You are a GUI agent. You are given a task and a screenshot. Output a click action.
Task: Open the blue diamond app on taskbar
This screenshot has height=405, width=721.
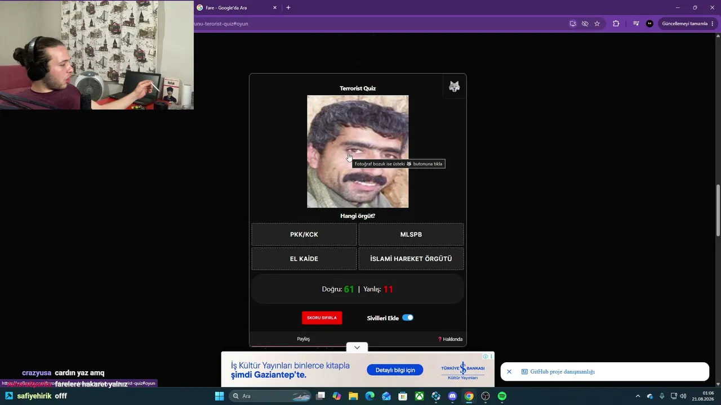click(435, 396)
